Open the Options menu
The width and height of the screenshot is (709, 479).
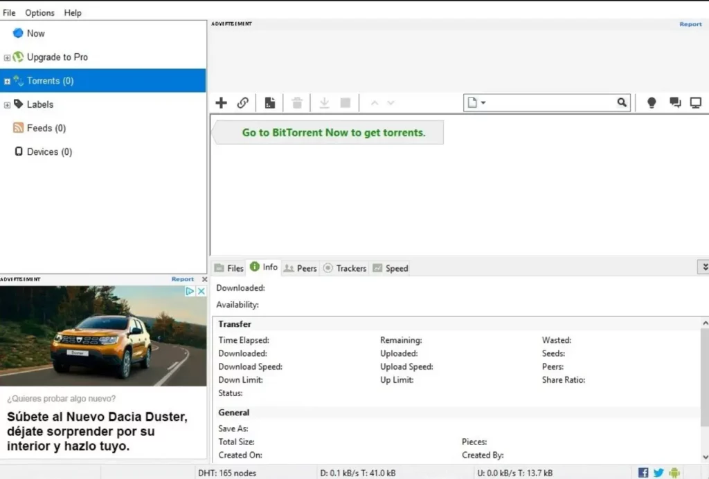click(x=39, y=12)
